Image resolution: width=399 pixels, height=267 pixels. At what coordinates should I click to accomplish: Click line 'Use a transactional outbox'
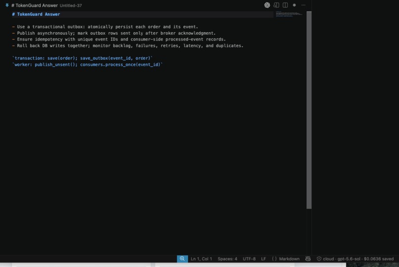point(105,27)
